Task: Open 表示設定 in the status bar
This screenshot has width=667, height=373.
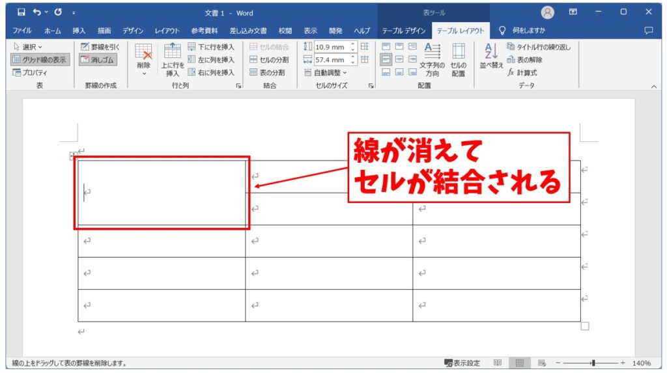Action: tap(462, 363)
